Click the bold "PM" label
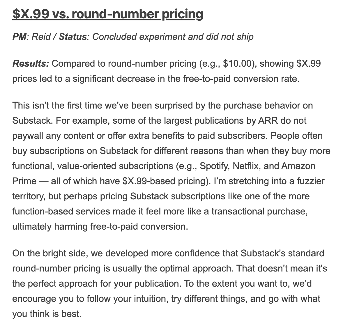Screen dimensions: 343x330 19,37
